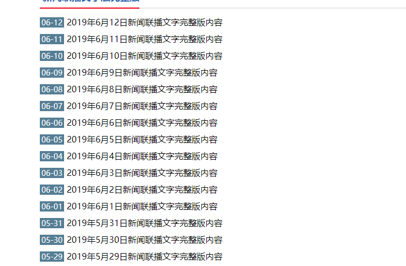
Task: Select the 2019年6月4日 news entry
Action: [x=142, y=156]
